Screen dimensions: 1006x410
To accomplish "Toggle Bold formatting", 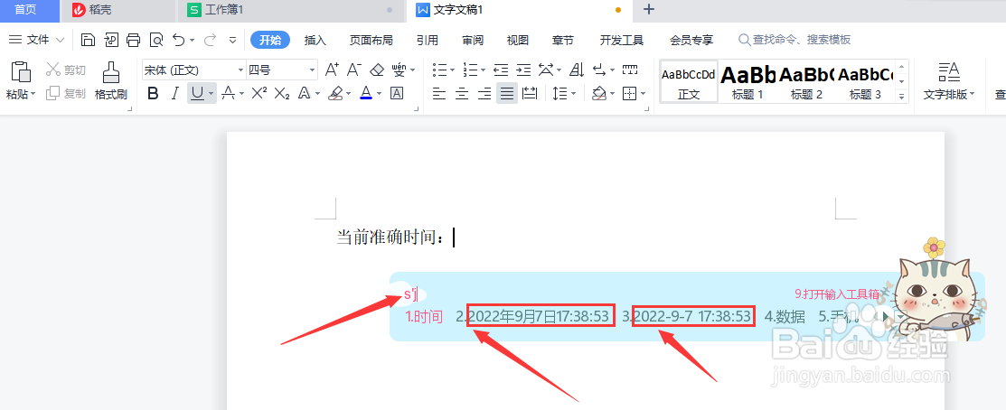I will click(x=153, y=94).
